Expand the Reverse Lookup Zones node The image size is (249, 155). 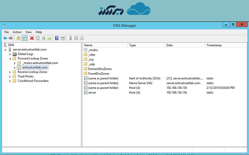coord(10,72)
